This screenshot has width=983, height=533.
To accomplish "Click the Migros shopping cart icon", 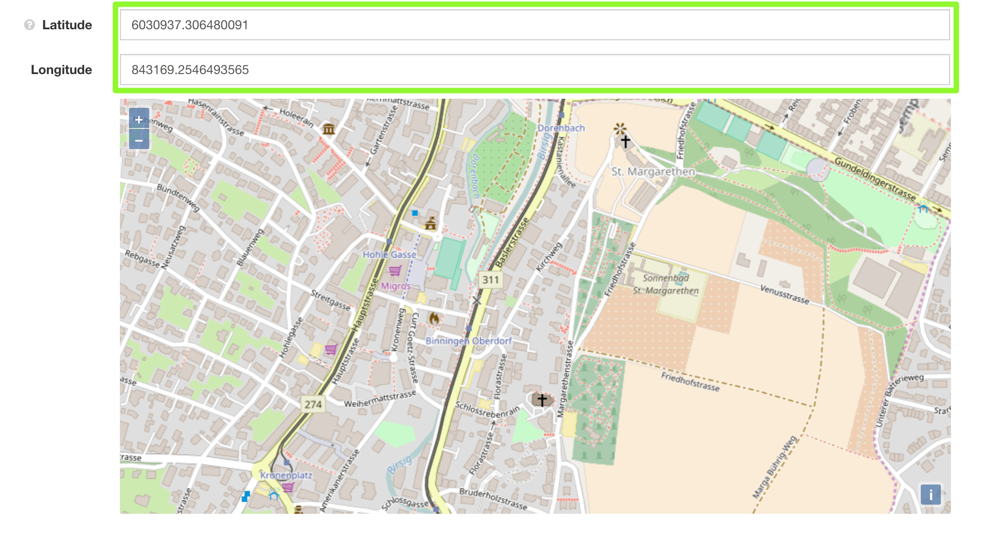I will pos(395,271).
